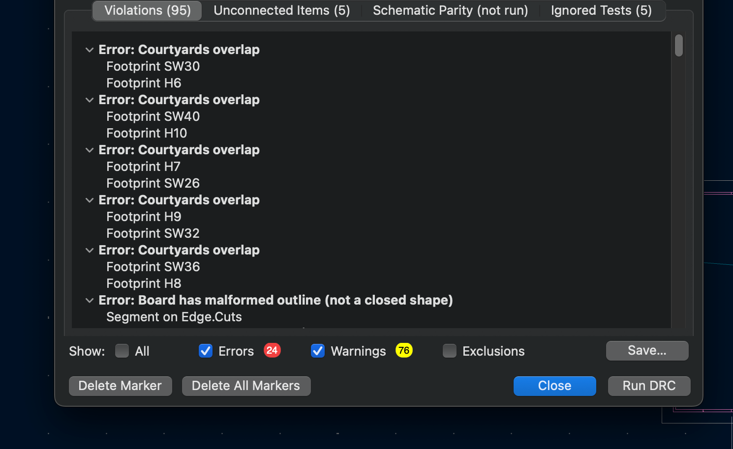The width and height of the screenshot is (733, 449).
Task: Collapse the H9 and SW32 courtyards overlap error
Action: coord(90,200)
